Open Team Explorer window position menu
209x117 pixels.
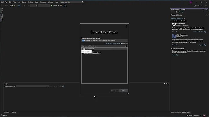(x=203, y=10)
